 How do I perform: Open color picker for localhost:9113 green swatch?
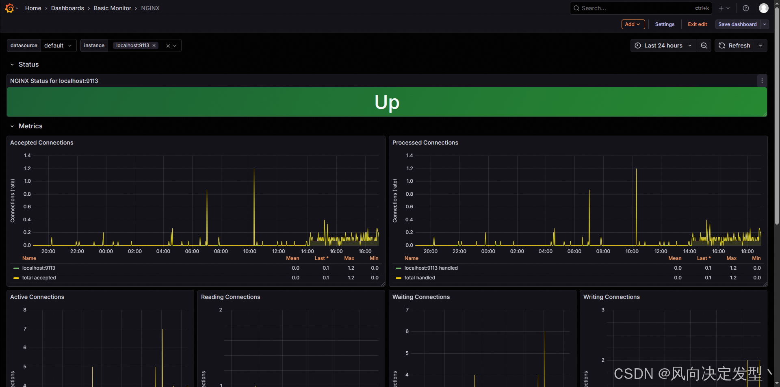pyautogui.click(x=16, y=268)
